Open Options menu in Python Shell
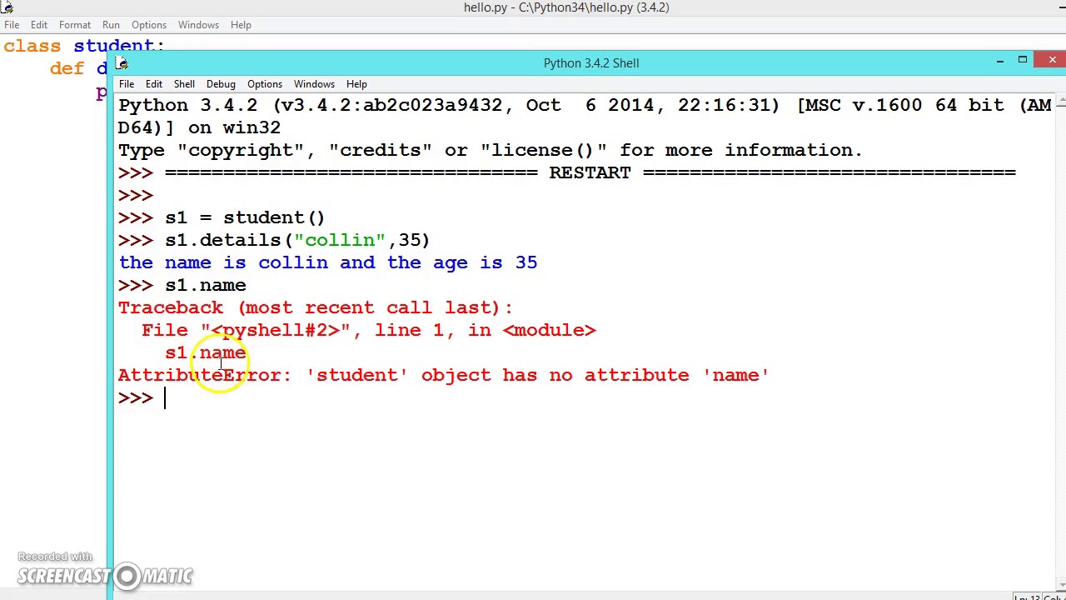1066x600 pixels. [265, 84]
